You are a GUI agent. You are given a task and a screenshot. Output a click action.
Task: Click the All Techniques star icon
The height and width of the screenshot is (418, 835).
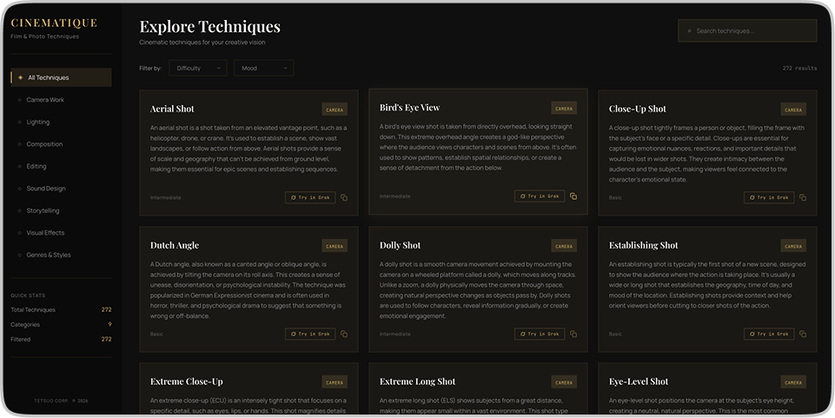20,77
